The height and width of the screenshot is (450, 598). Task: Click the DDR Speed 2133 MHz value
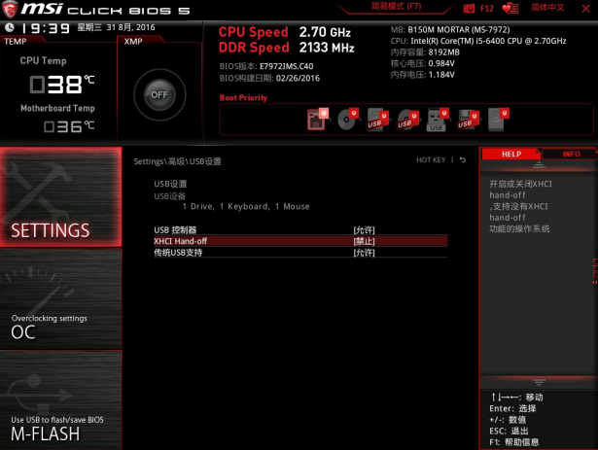pyautogui.click(x=327, y=48)
